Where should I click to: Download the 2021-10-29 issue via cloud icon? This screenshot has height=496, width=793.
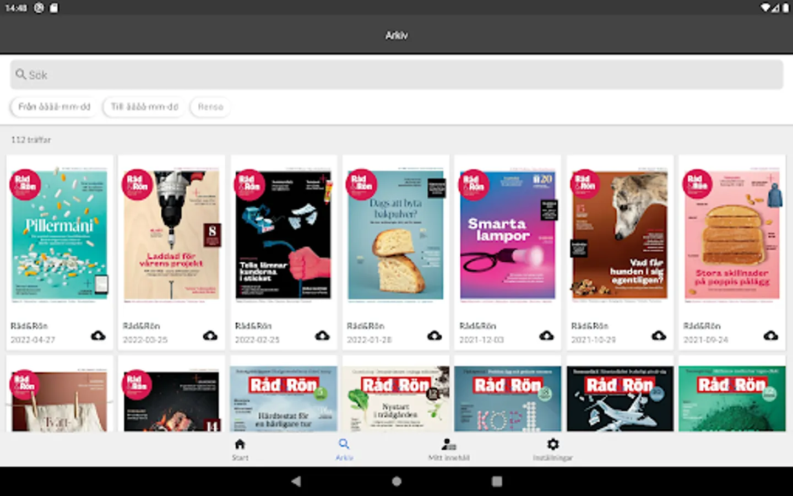pyautogui.click(x=659, y=336)
